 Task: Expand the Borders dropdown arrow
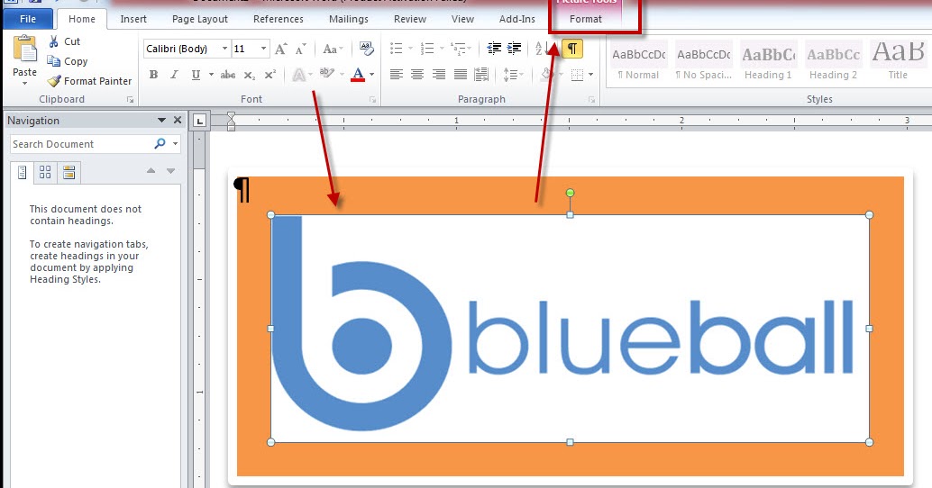(590, 75)
